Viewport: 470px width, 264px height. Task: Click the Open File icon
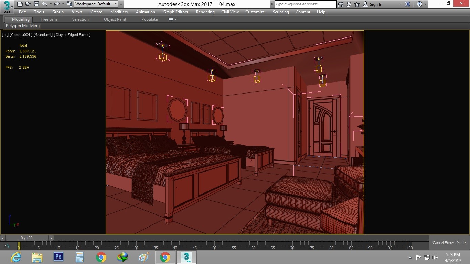pos(28,4)
